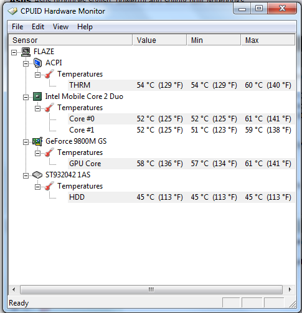The height and width of the screenshot is (313, 302).
Task: Select the THRM sensor row
Action: [x=181, y=85]
